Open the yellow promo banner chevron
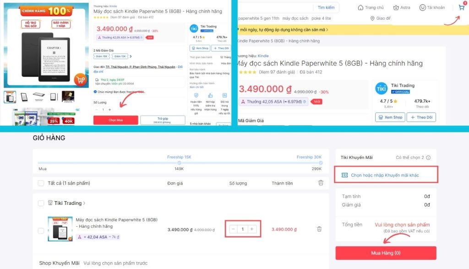469x269 pixels. (327, 30)
